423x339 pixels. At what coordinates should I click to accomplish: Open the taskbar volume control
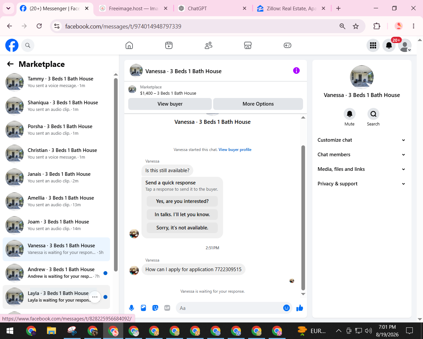[x=368, y=330]
